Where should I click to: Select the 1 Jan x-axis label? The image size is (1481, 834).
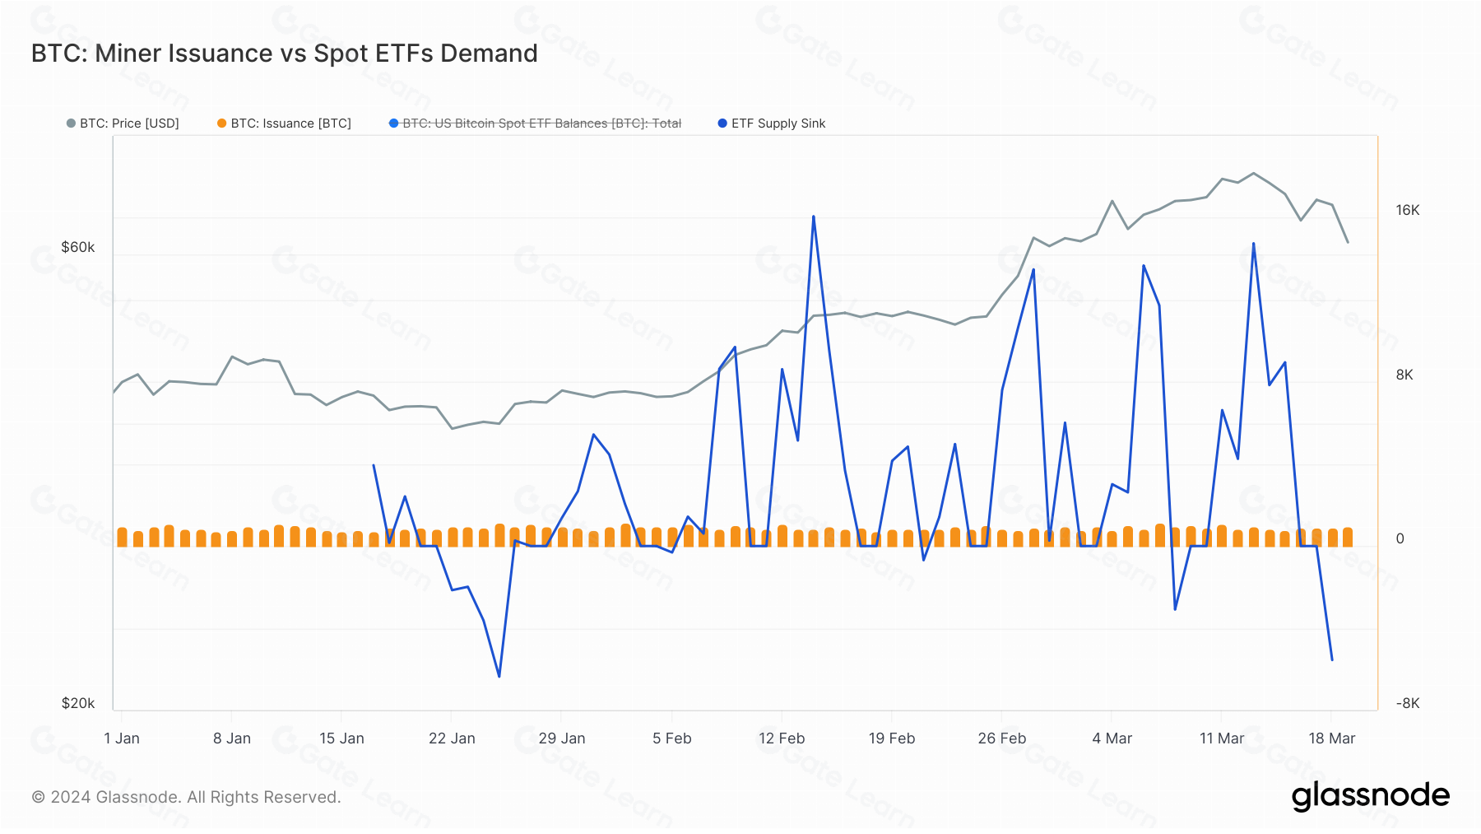122,738
